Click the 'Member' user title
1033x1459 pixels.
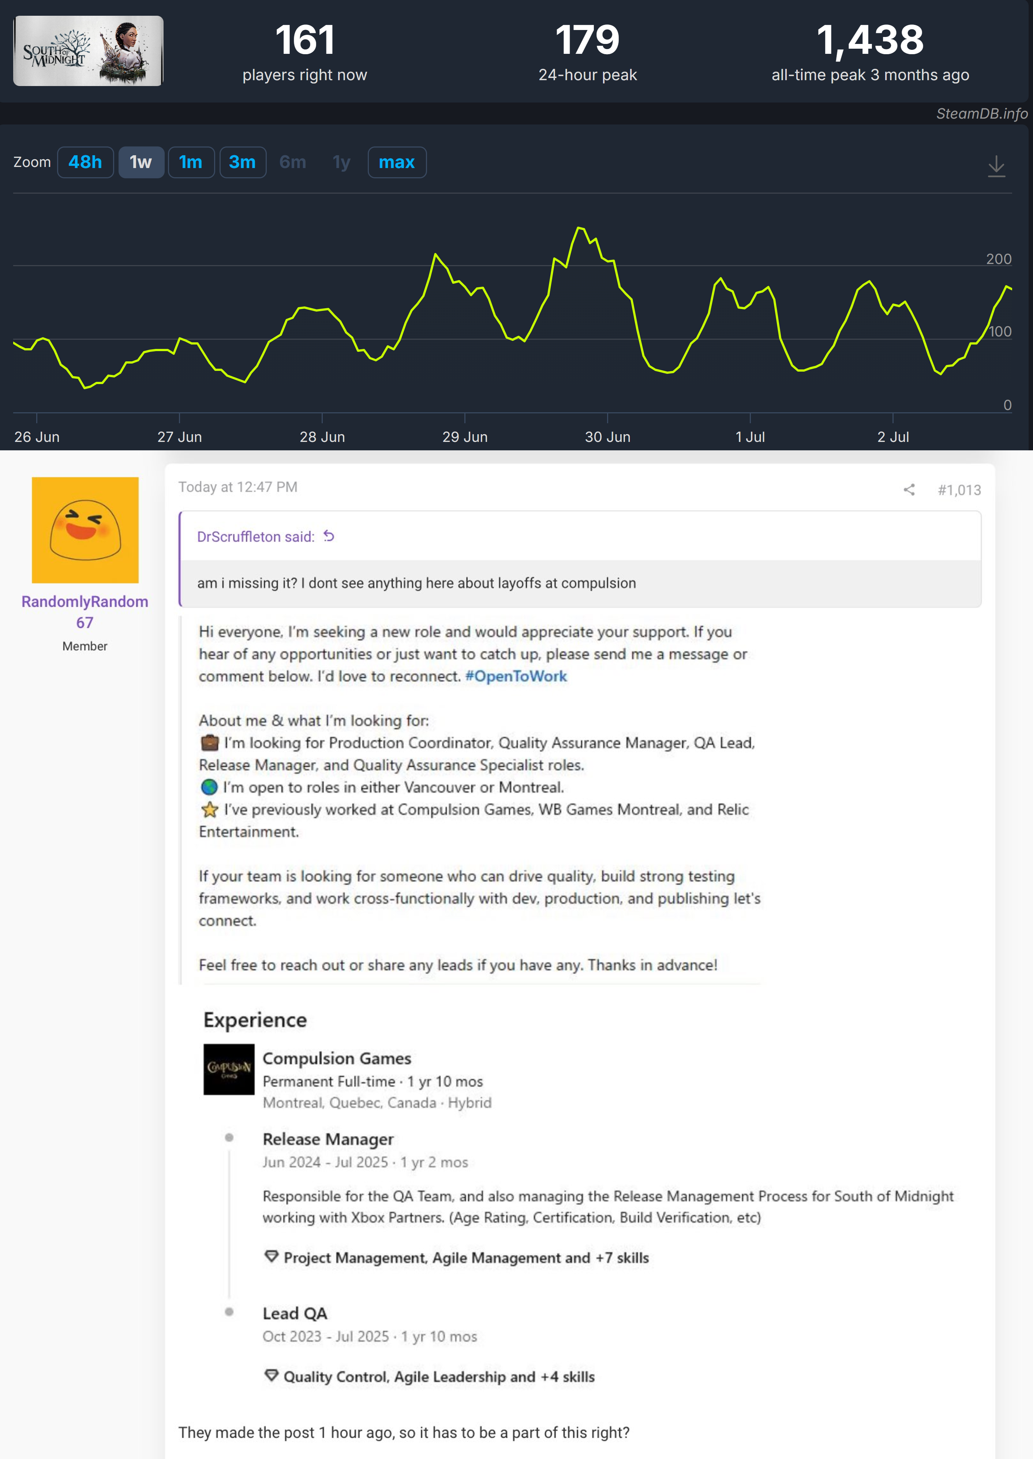tap(85, 646)
